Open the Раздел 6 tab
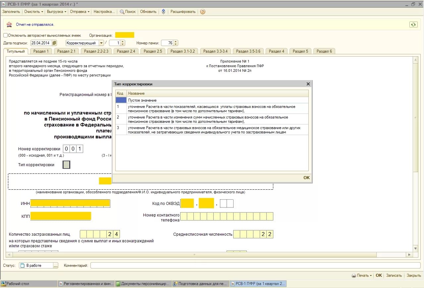Image resolution: width=424 pixels, height=288 pixels. click(324, 51)
